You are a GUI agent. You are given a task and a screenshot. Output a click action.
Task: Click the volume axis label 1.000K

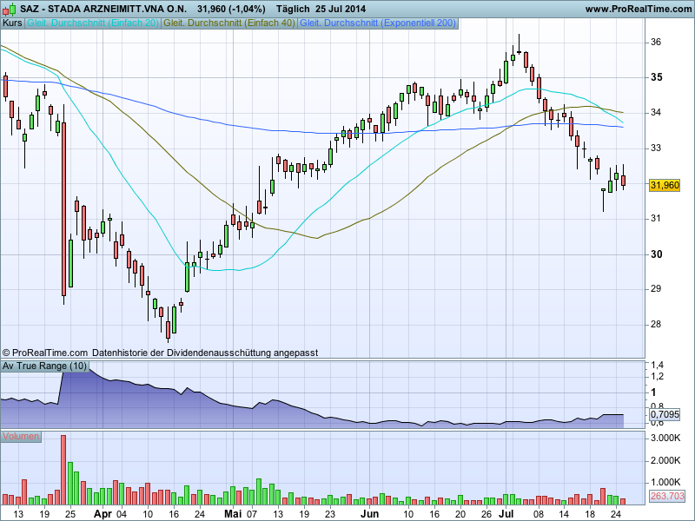pos(665,482)
